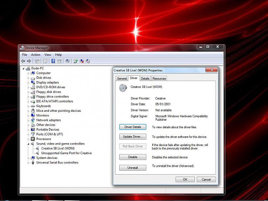Open the File menu

[x=25, y=55]
